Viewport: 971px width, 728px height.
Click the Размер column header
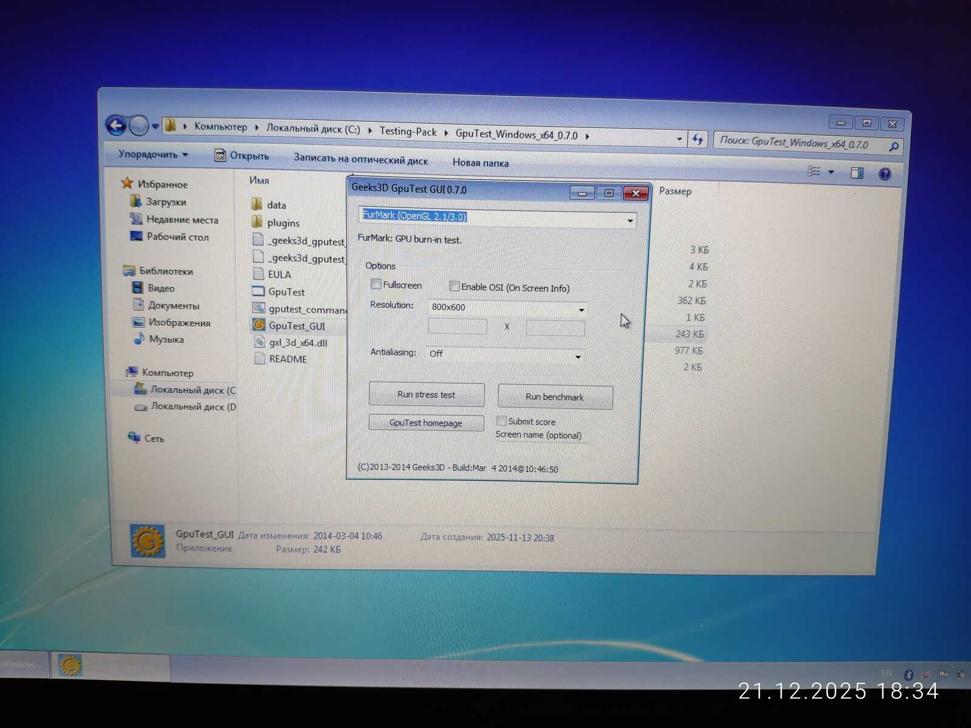[x=675, y=191]
